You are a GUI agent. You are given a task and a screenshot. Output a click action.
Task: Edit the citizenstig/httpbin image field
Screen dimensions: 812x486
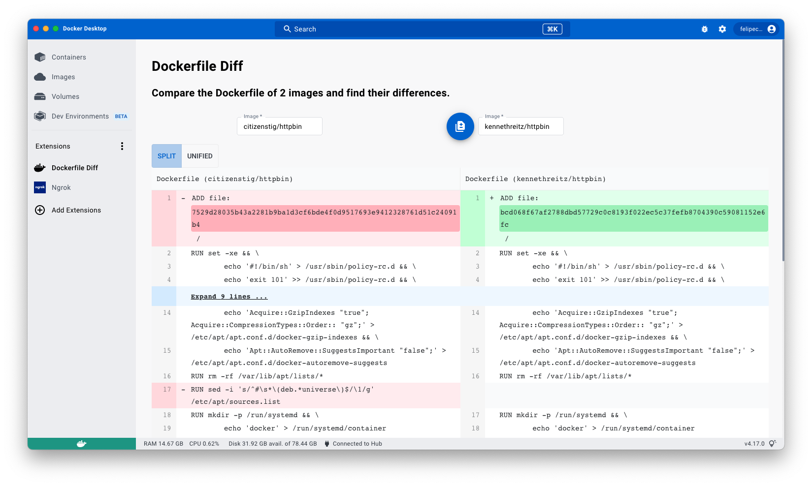279,126
